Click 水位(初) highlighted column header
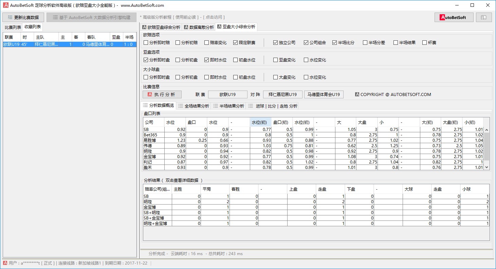496x269 pixels. coord(261,122)
